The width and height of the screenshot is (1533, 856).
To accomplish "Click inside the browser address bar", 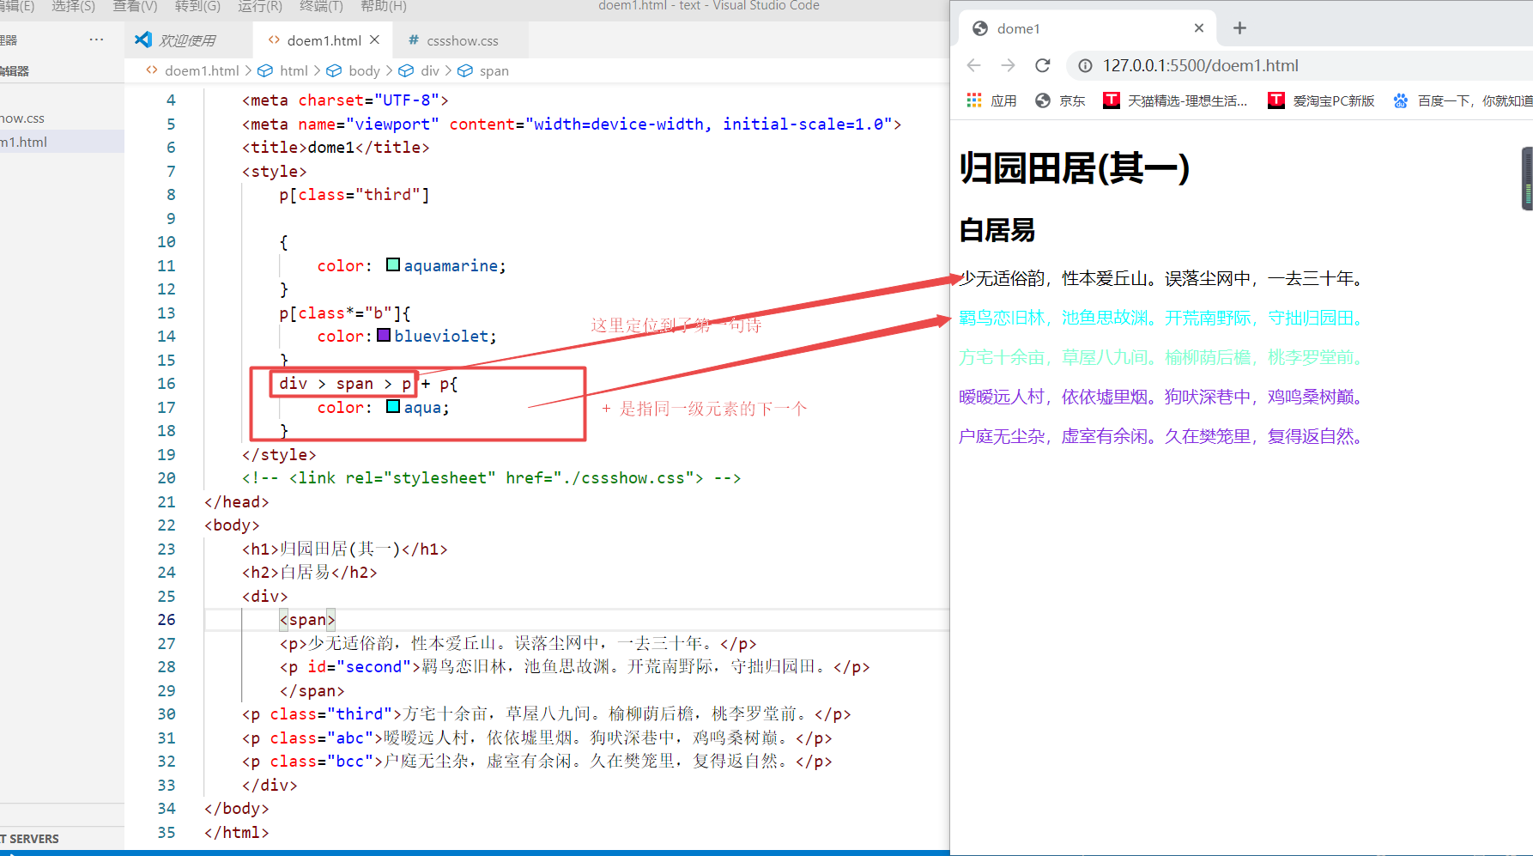I will [x=1288, y=65].
